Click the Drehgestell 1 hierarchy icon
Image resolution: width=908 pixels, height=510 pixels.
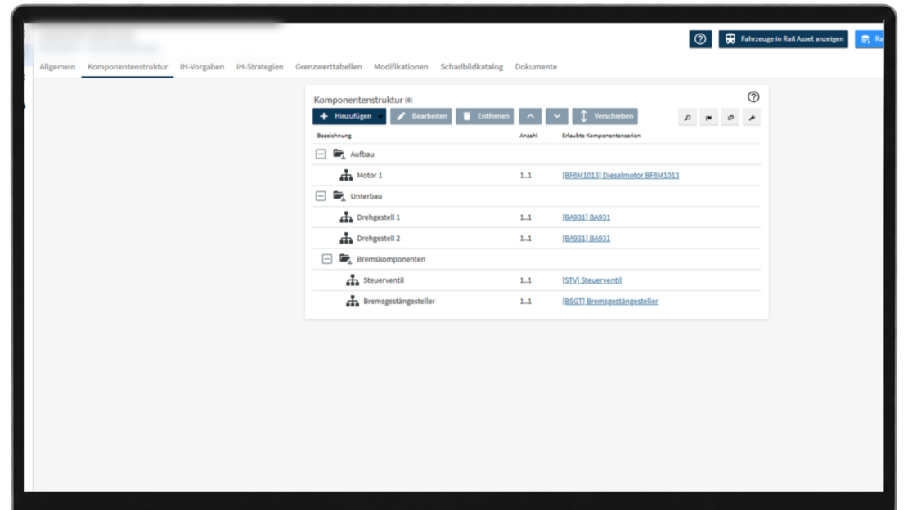tap(346, 217)
